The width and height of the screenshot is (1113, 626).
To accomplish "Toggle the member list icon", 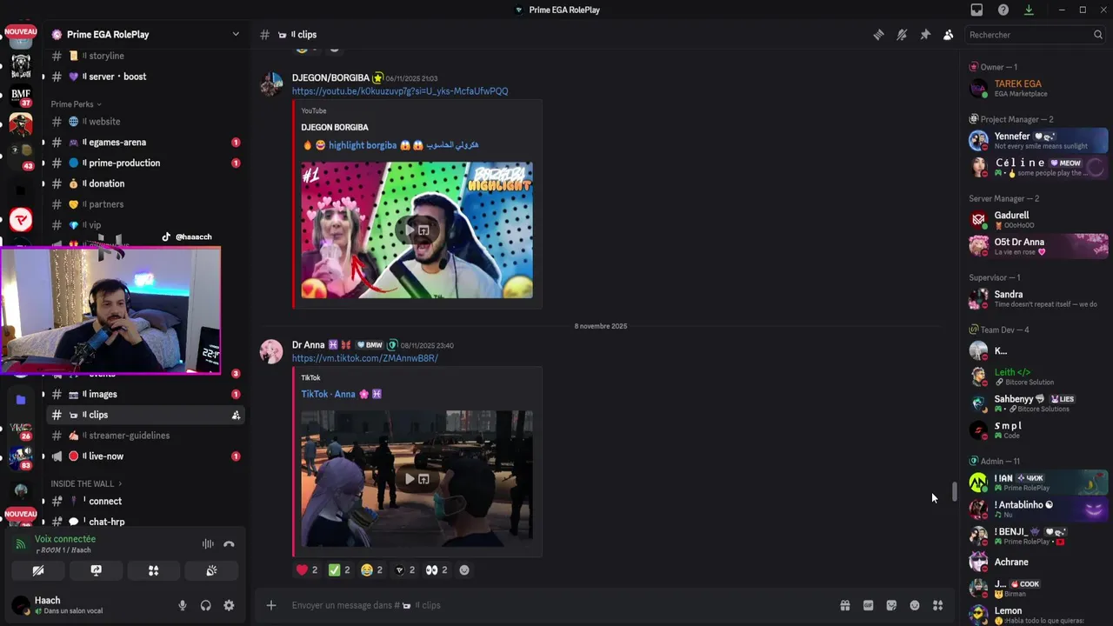I will pyautogui.click(x=948, y=35).
